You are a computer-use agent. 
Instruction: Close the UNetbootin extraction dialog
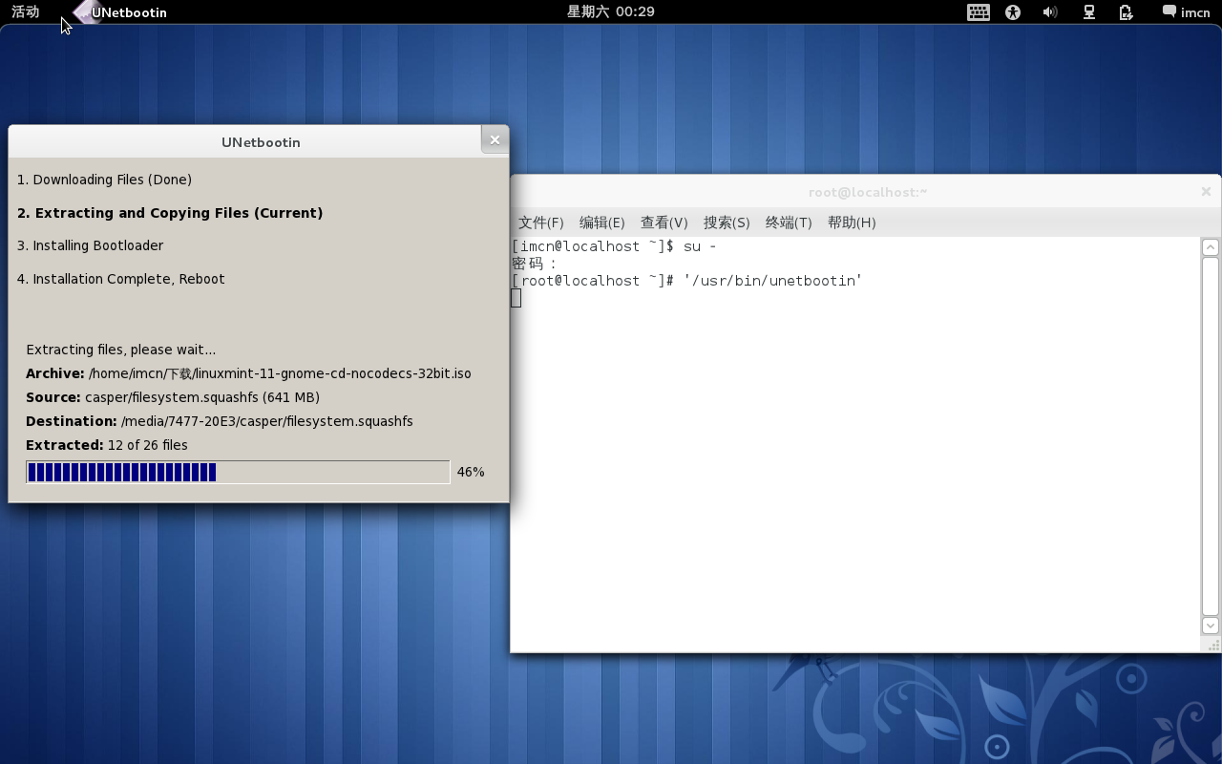[495, 138]
